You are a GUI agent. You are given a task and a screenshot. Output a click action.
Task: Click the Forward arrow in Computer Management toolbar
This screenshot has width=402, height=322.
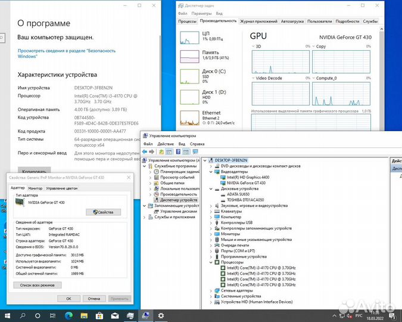(152, 151)
